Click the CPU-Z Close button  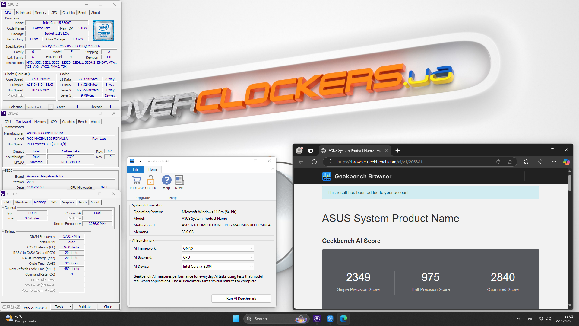point(108,307)
